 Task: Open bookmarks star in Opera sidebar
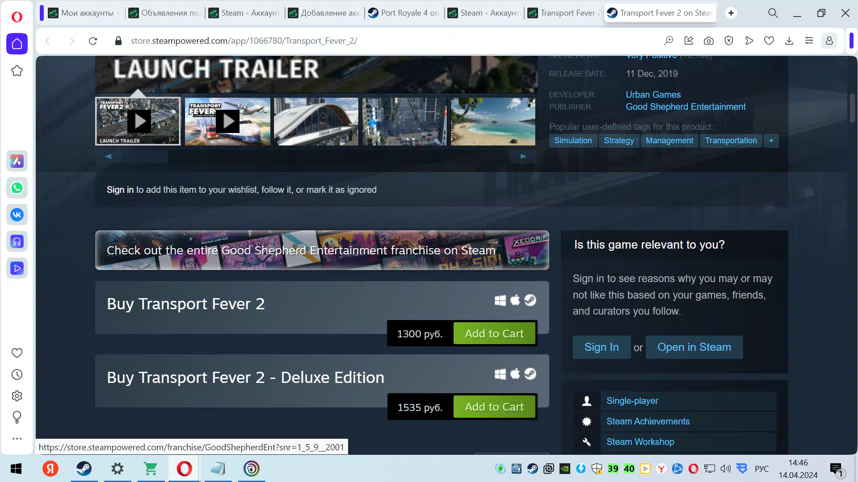pyautogui.click(x=17, y=71)
